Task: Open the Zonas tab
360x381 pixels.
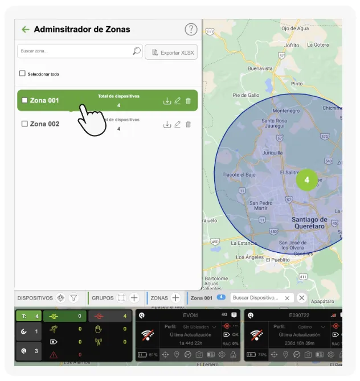Action: coord(159,298)
